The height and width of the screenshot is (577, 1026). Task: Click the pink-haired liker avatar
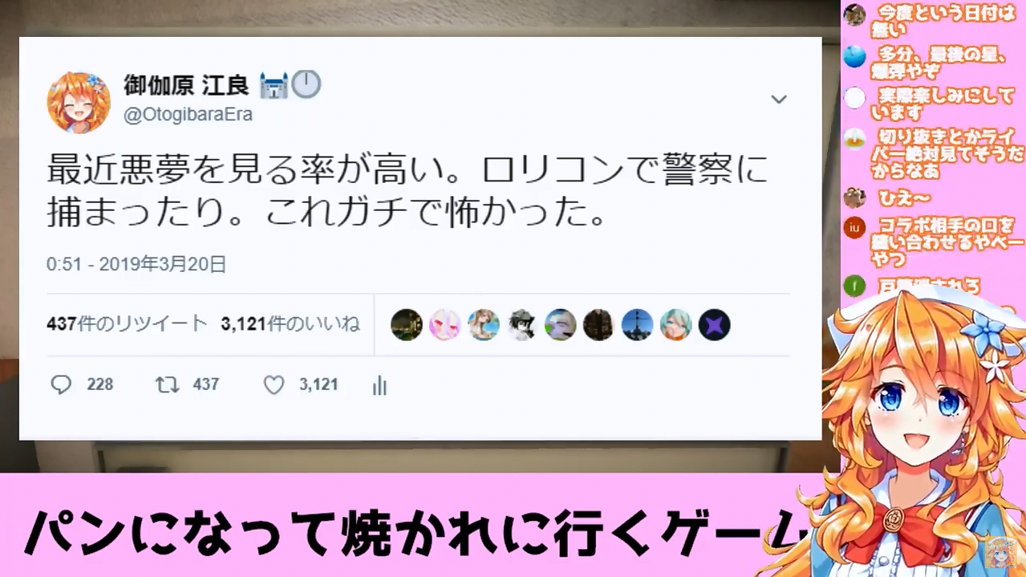(x=444, y=325)
